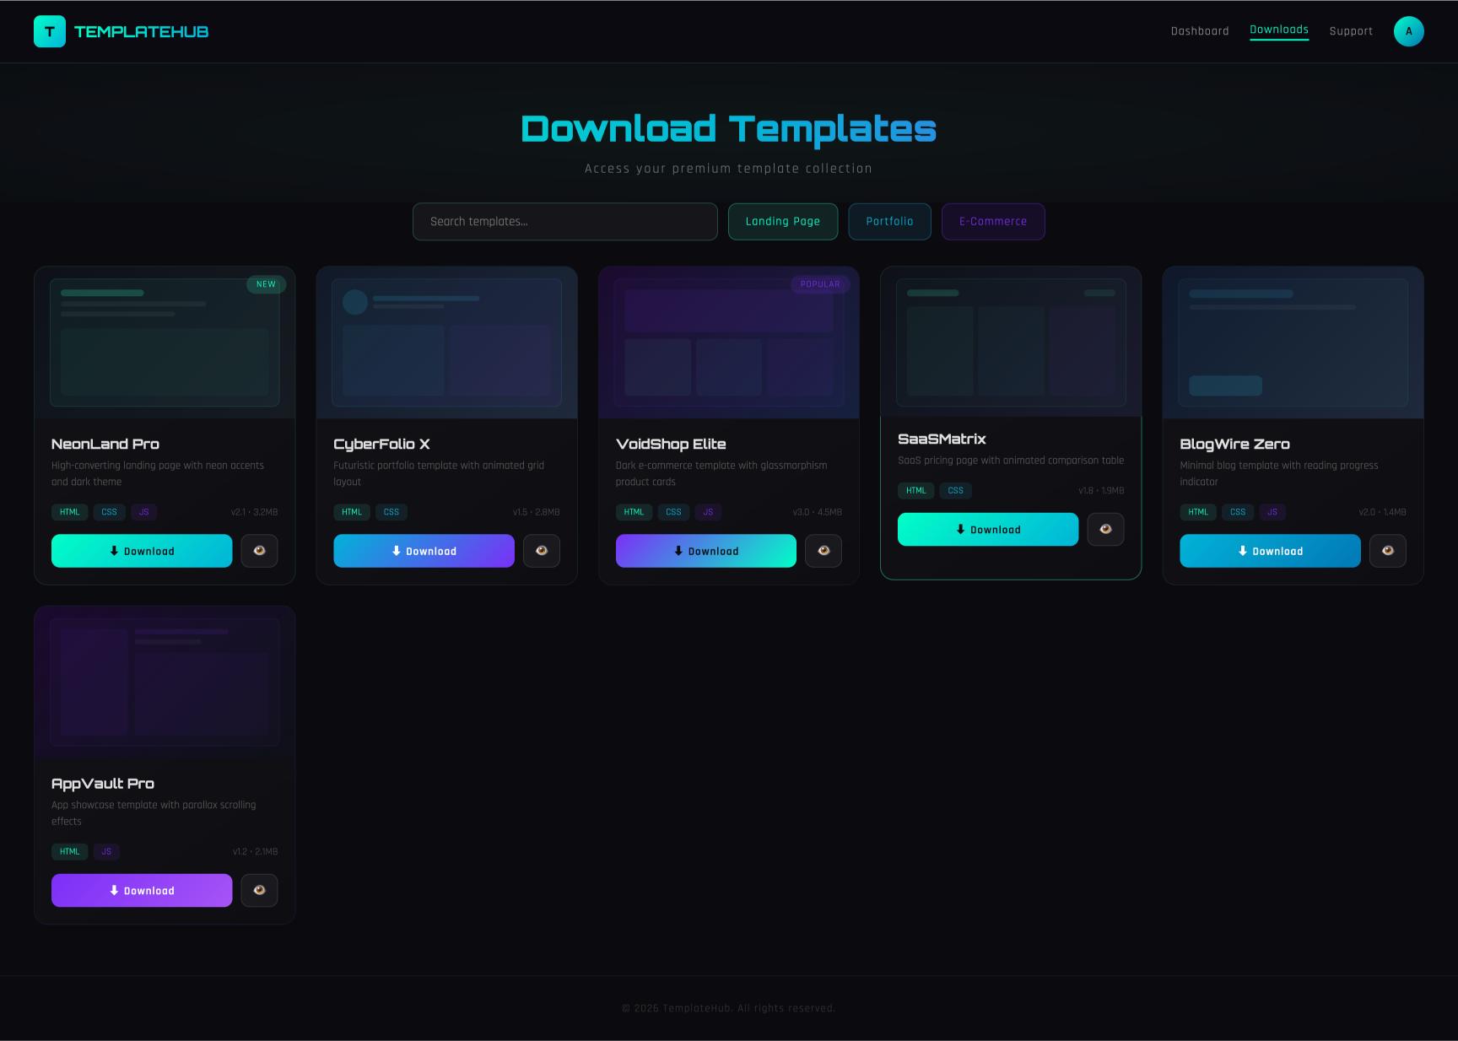1458x1041 pixels.
Task: Open the SaaSMatrix preview thumbnail
Action: pyautogui.click(x=1010, y=343)
